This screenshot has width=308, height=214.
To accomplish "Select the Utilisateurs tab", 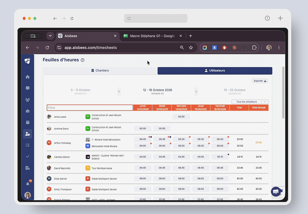I will [x=215, y=71].
